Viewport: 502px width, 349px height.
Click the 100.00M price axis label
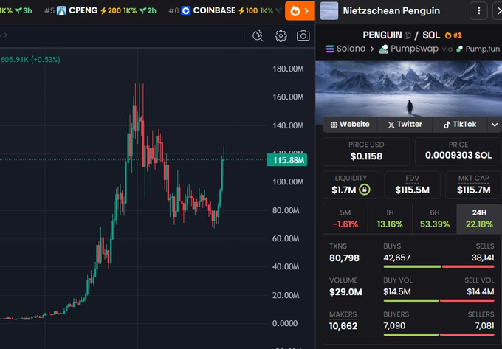(288, 182)
